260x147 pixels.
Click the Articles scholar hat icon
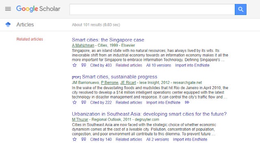click(8, 24)
